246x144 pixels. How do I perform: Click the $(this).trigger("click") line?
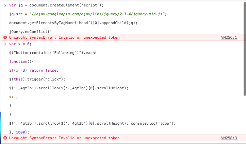click(x=42, y=79)
